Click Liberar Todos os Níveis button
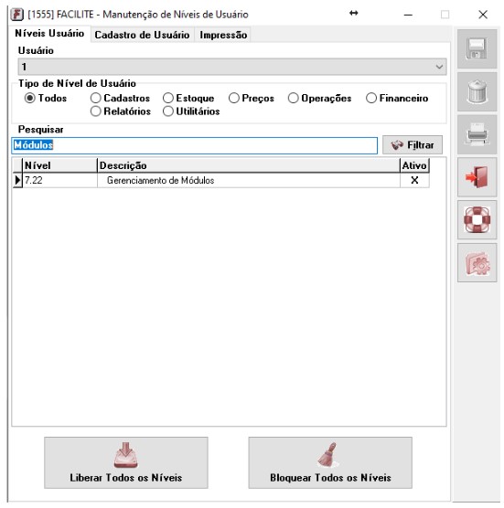 (126, 462)
